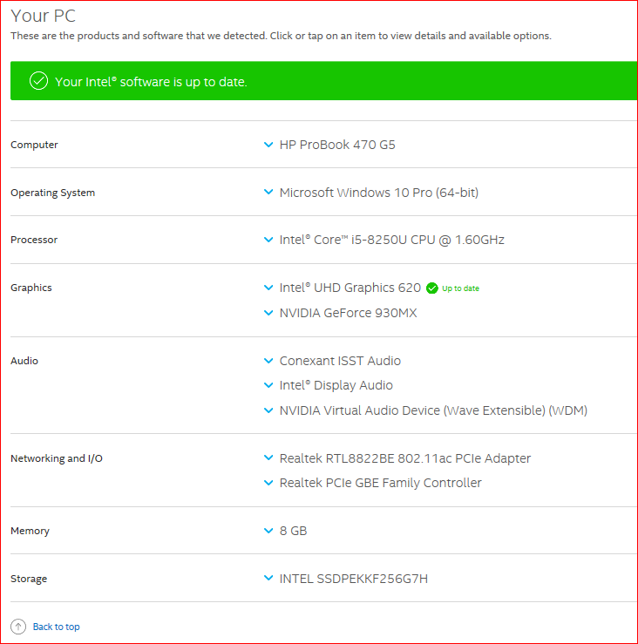This screenshot has height=644, width=638.
Task: Open Conexant ISST Audio details
Action: click(x=340, y=361)
